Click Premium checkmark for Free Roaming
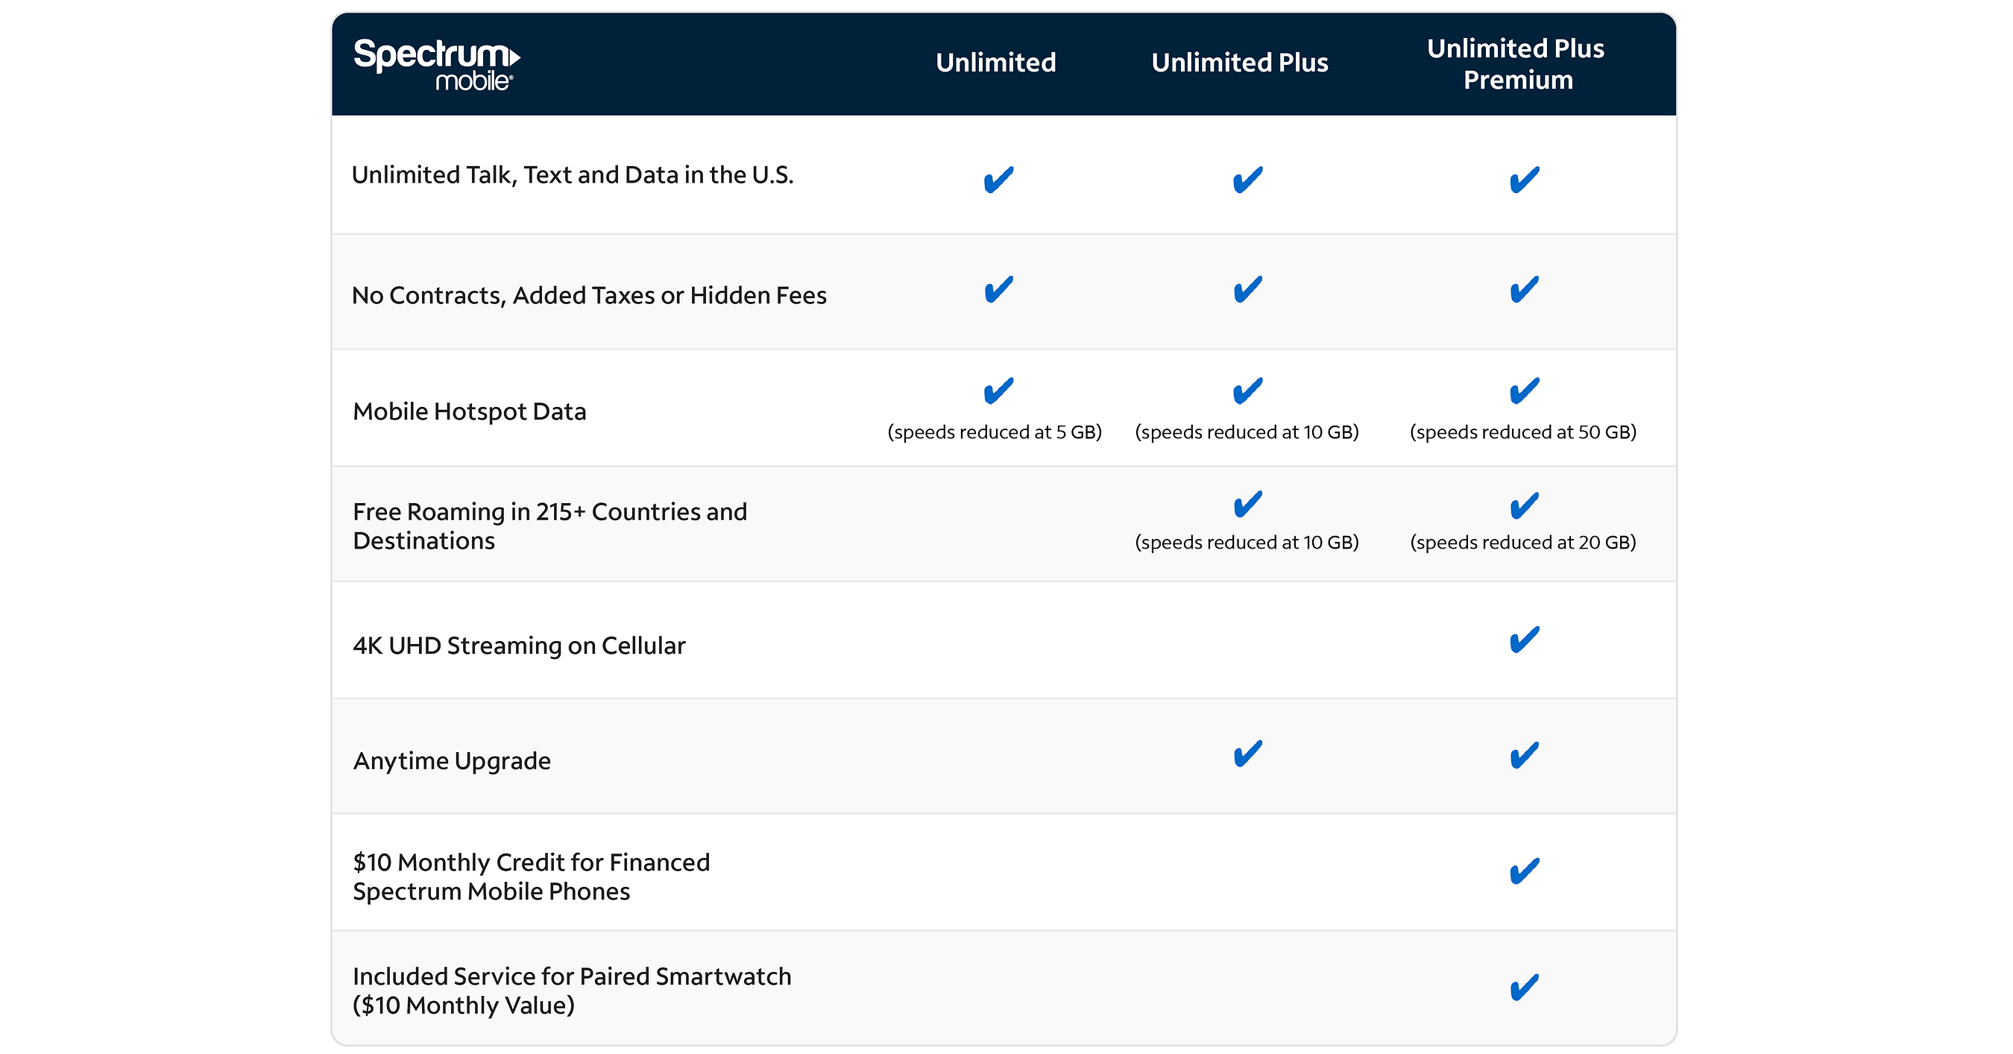Screen dimensions: 2013x1054 click(1524, 505)
